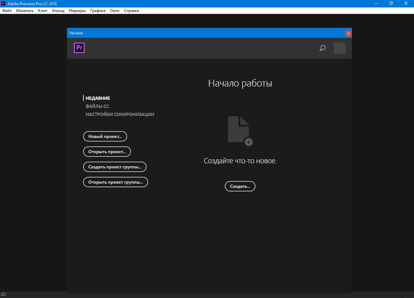Open the Графика menu
This screenshot has width=414, height=298.
click(98, 11)
